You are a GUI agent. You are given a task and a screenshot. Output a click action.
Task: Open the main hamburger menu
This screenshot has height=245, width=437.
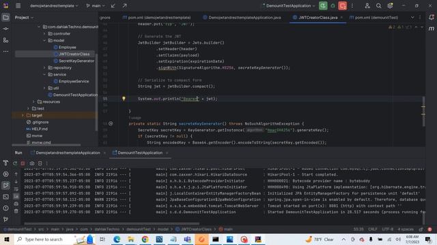coord(18,5)
